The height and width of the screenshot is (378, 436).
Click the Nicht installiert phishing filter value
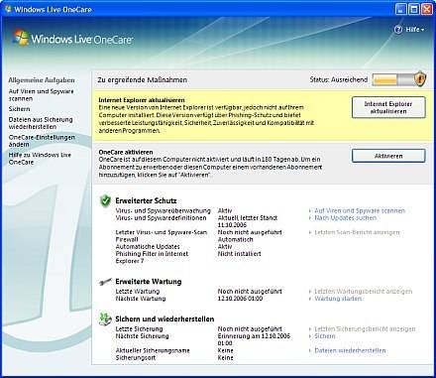pyautogui.click(x=239, y=254)
